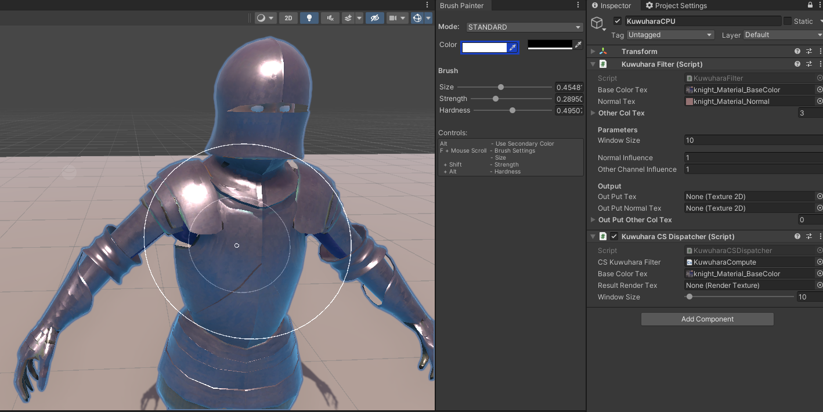The height and width of the screenshot is (412, 823).
Task: Disable the Kuwuhara CS Dispatcher component
Action: click(614, 237)
